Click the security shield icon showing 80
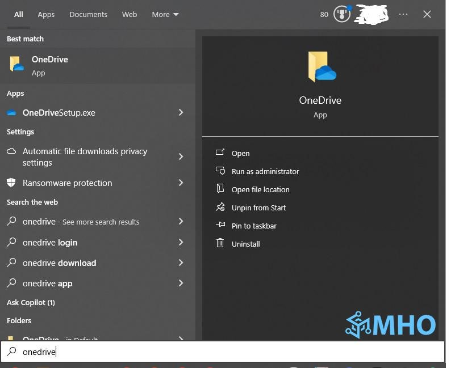The height and width of the screenshot is (368, 455). (x=341, y=14)
